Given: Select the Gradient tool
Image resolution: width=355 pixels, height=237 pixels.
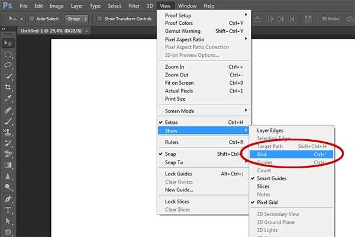Looking at the screenshot, I should 8,165.
